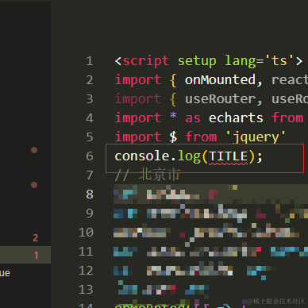
Task: Click line number 1 in the gutter
Action: (x=90, y=61)
